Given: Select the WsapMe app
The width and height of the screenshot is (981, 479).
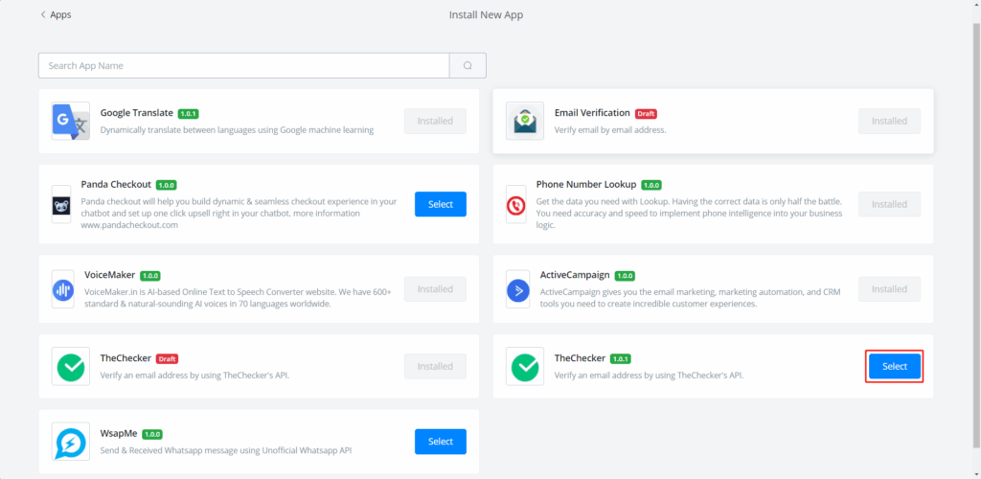Looking at the screenshot, I should point(440,442).
